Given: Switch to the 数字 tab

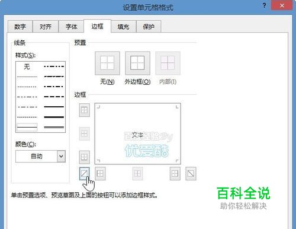Looking at the screenshot, I should [x=20, y=27].
